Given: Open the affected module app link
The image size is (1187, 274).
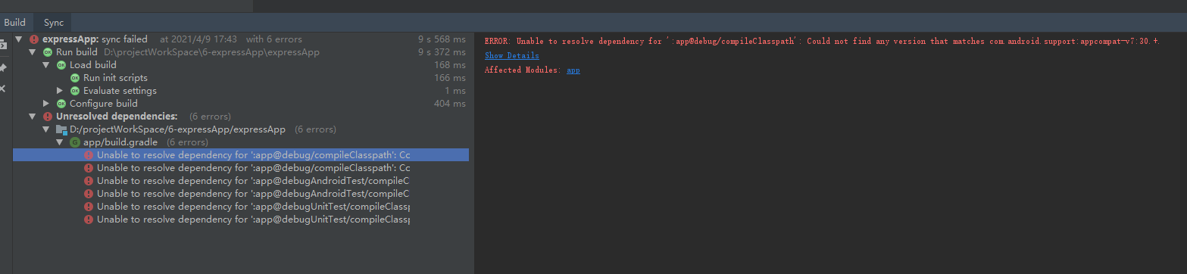Looking at the screenshot, I should 573,70.
